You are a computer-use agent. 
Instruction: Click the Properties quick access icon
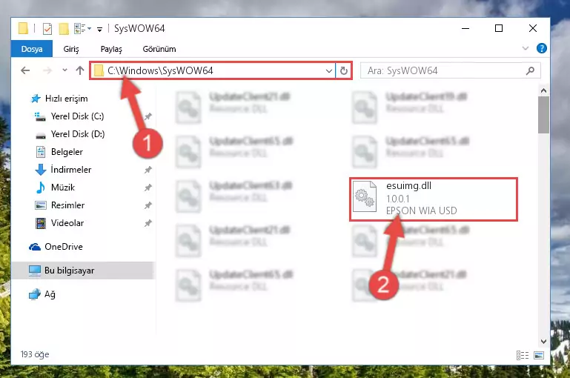click(47, 28)
